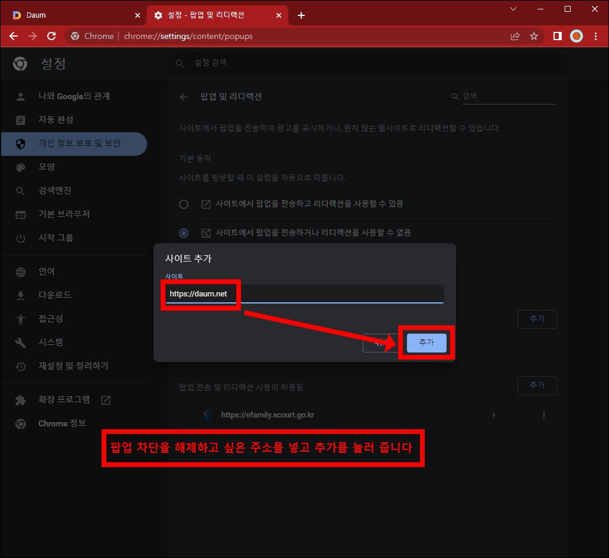Image resolution: width=609 pixels, height=558 pixels.
Task: Click 추가 next to allowed popup sites
Action: pos(536,385)
